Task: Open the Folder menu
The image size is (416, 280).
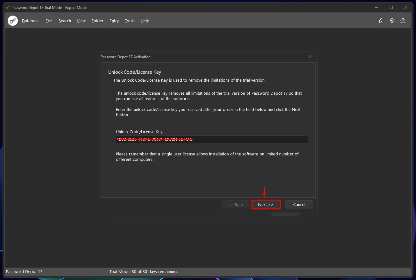Action: (97, 21)
